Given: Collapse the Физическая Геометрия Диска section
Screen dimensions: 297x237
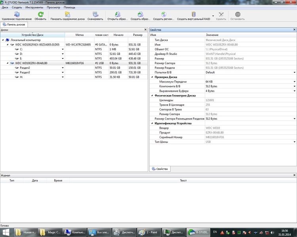Looking at the screenshot, I should pyautogui.click(x=152, y=95).
